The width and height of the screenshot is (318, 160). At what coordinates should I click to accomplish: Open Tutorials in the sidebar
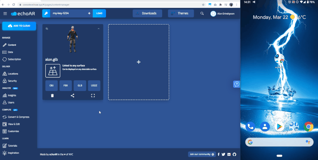click(10, 145)
